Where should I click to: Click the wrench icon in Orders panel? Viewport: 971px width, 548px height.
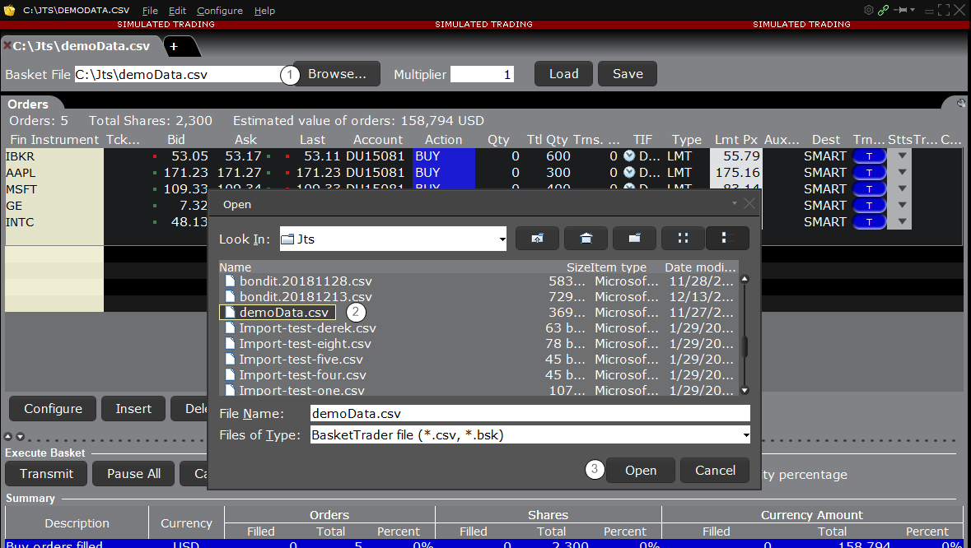(960, 104)
